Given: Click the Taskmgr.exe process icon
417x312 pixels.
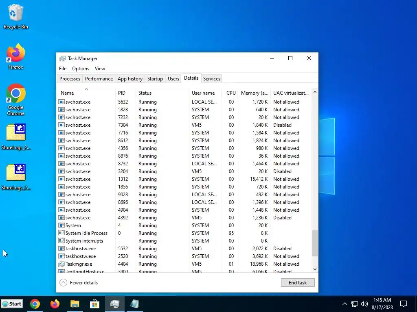Looking at the screenshot, I should coord(61,264).
